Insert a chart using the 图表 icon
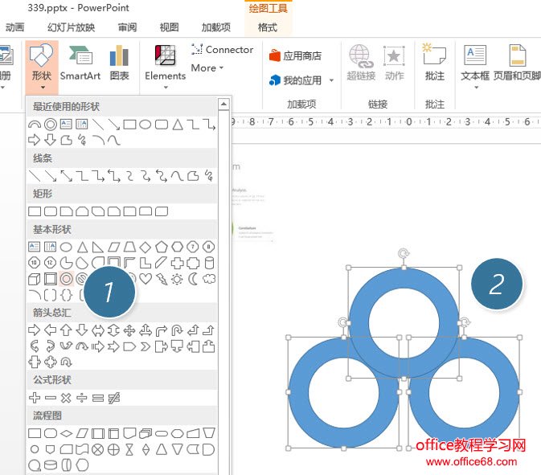Image resolution: width=541 pixels, height=475 pixels. point(119,63)
